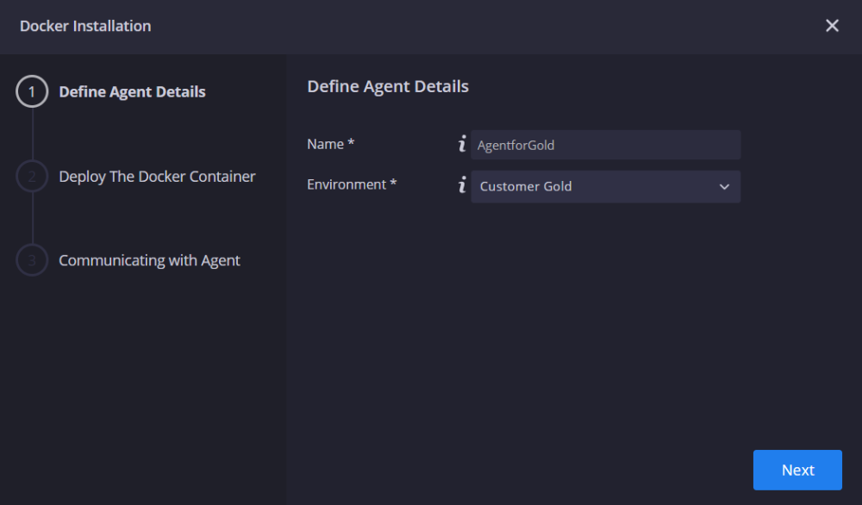Screen dimensions: 862x505
Task: Click the connector line between wizard steps
Action: [32, 134]
